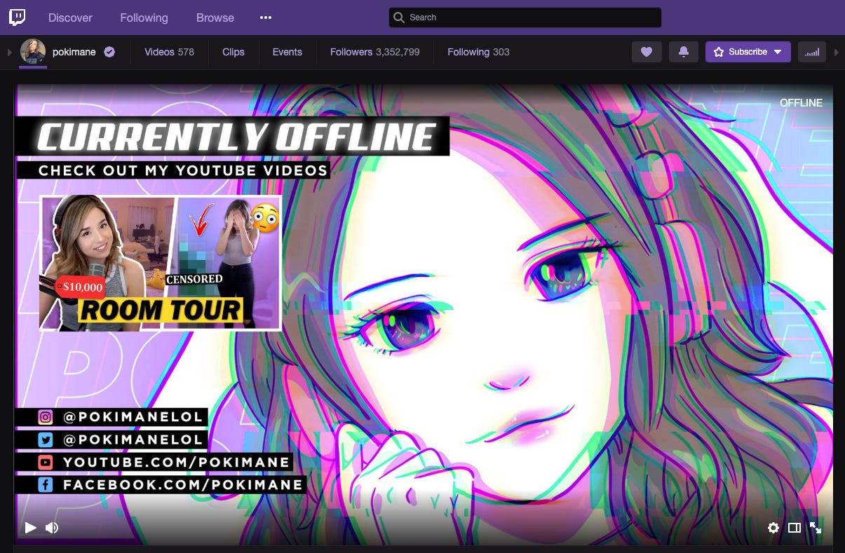Image resolution: width=845 pixels, height=553 pixels.
Task: Toggle notifications with the bell button
Action: 684,52
